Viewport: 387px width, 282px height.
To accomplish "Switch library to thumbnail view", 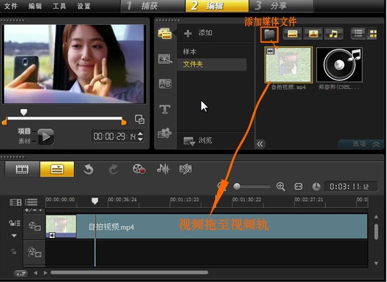I will click(x=373, y=34).
